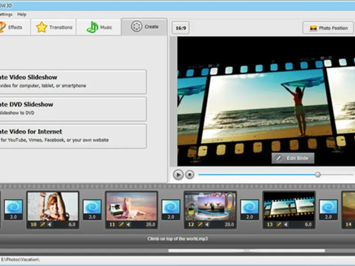Stop the slideshow preview

(x=190, y=175)
